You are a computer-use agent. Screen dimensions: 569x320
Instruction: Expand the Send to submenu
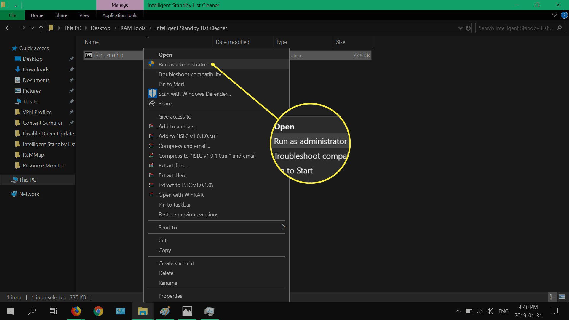[216, 227]
